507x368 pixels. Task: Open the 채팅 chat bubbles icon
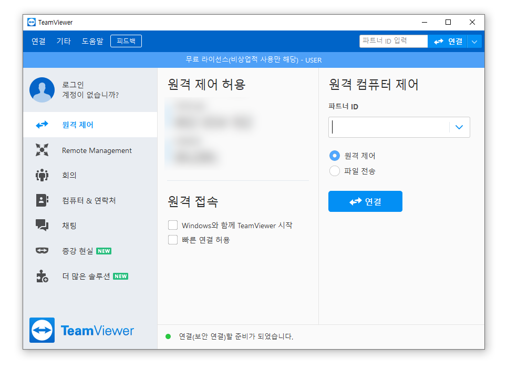42,225
